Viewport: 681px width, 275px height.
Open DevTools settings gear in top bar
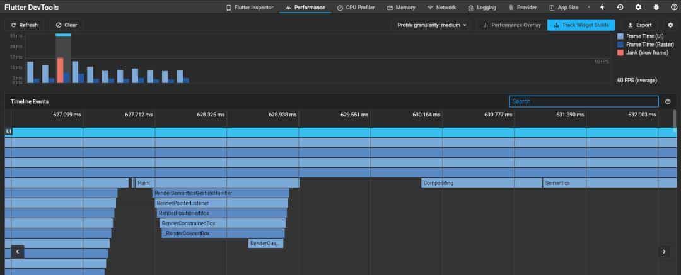click(x=638, y=8)
